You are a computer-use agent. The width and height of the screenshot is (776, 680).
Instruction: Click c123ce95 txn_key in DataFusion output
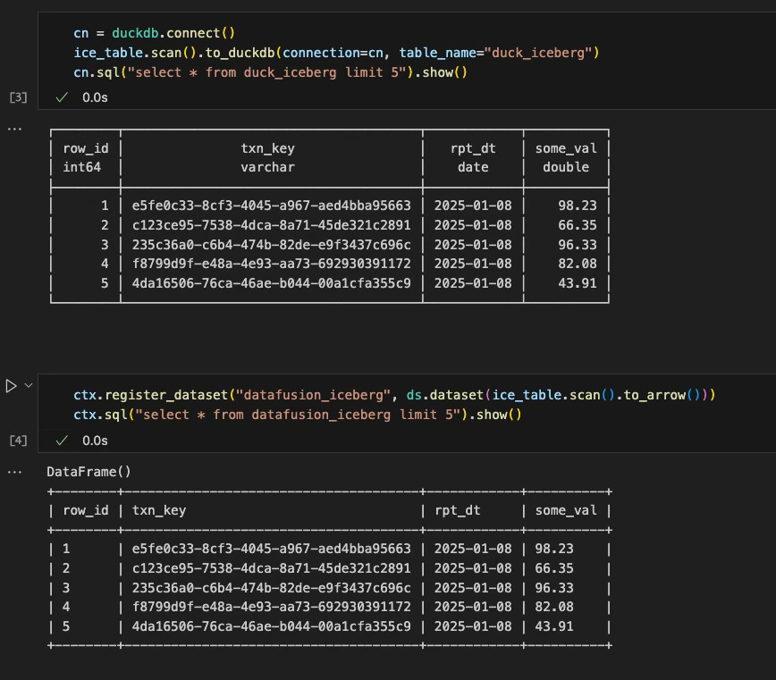click(271, 568)
